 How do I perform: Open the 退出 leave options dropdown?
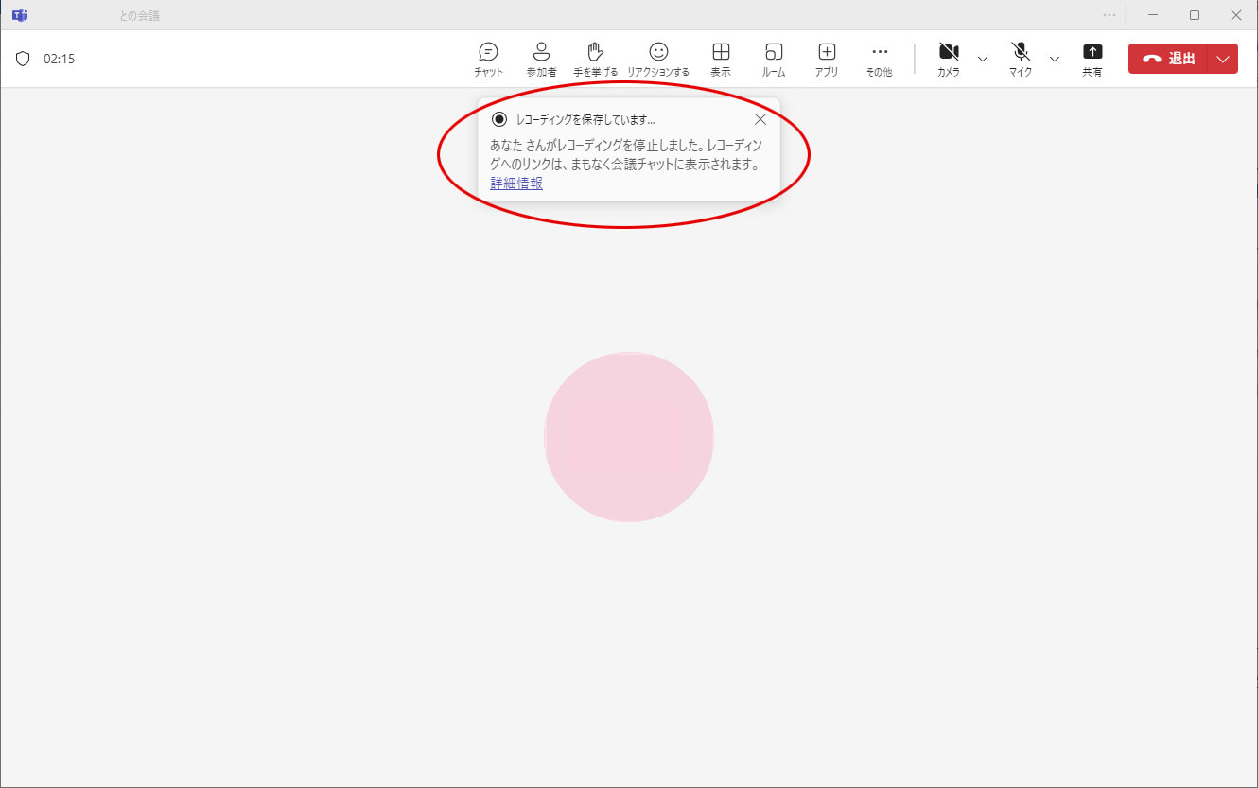[x=1223, y=58]
